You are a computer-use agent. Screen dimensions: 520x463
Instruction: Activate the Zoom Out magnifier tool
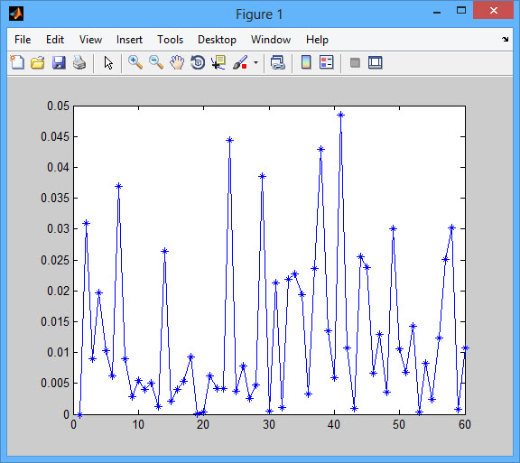pyautogui.click(x=156, y=62)
